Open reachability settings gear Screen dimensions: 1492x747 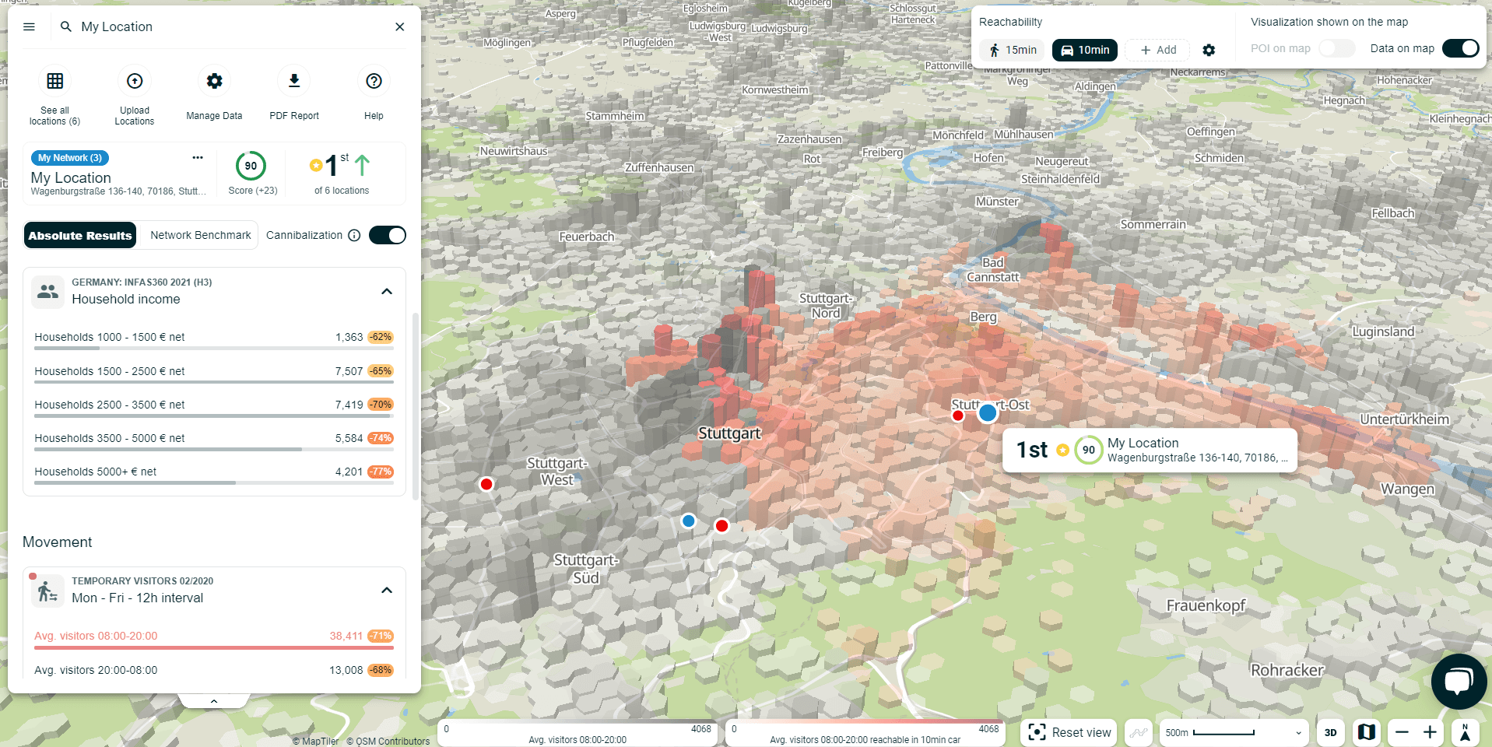pyautogui.click(x=1209, y=50)
